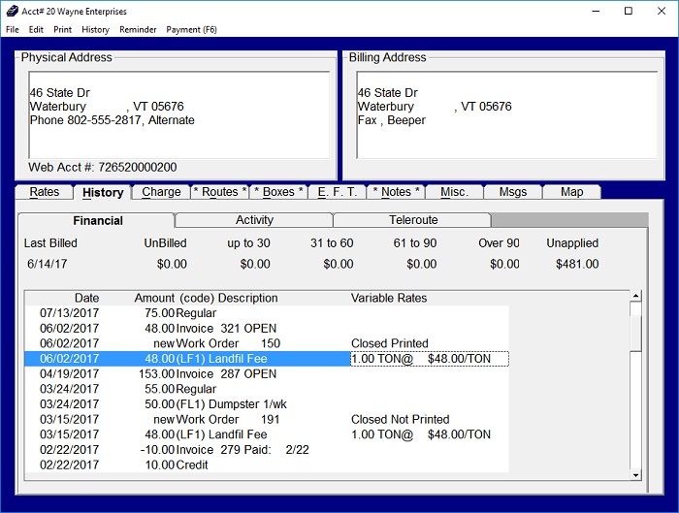Switch to the Notes tab
The height and width of the screenshot is (513, 679).
(396, 192)
